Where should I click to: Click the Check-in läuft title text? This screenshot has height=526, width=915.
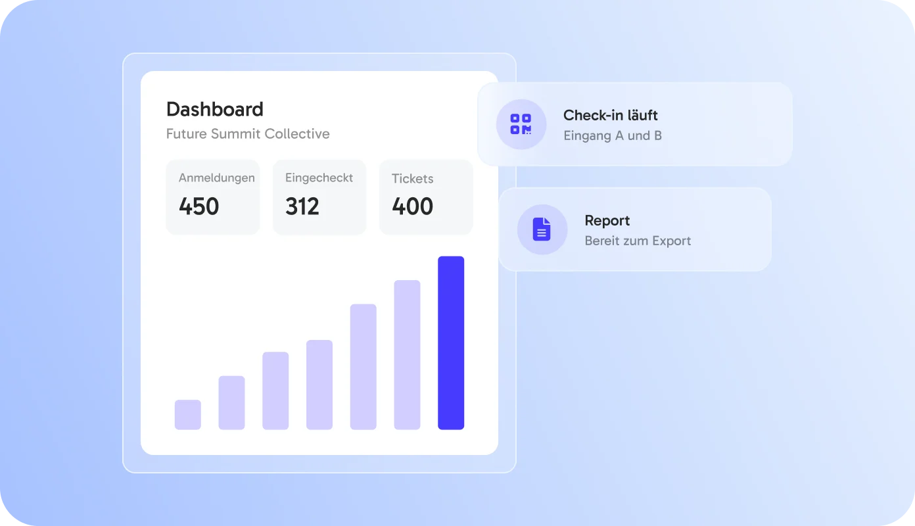click(611, 115)
